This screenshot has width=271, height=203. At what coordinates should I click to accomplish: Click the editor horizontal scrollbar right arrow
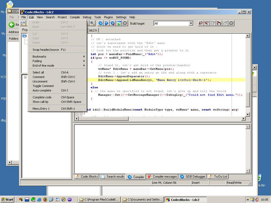243,118
